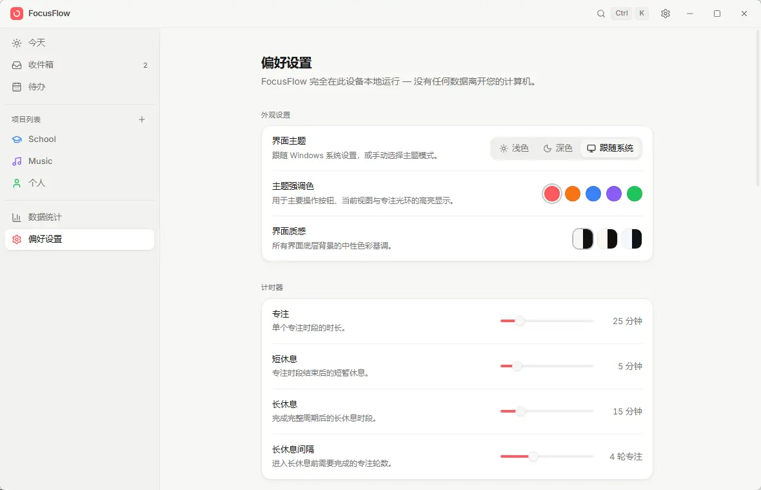The width and height of the screenshot is (761, 490).
Task: Open search via magnifier icon
Action: click(x=601, y=14)
